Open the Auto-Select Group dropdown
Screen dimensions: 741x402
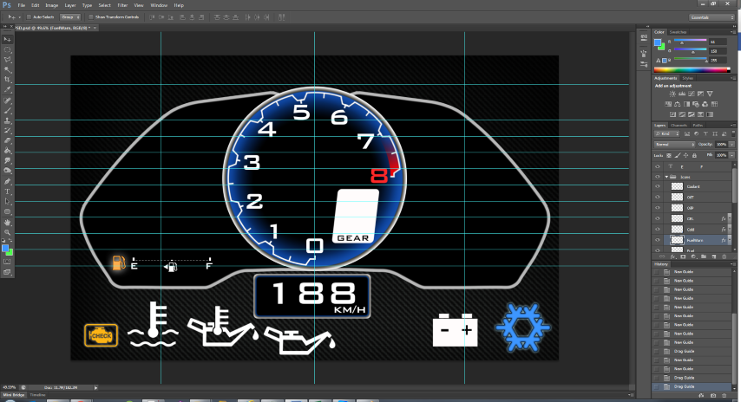tap(70, 17)
